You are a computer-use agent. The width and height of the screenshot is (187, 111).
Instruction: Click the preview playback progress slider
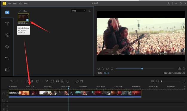tap(145, 69)
